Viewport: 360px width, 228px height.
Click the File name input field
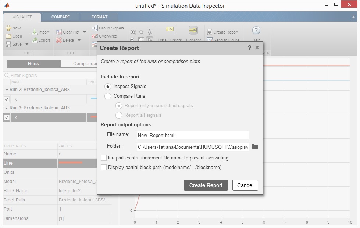point(193,135)
